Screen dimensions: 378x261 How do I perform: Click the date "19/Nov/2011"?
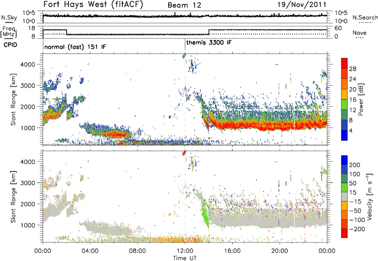pos(302,5)
